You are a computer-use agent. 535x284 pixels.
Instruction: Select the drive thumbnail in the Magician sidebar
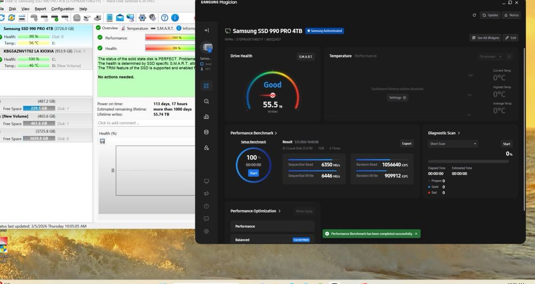[207, 48]
